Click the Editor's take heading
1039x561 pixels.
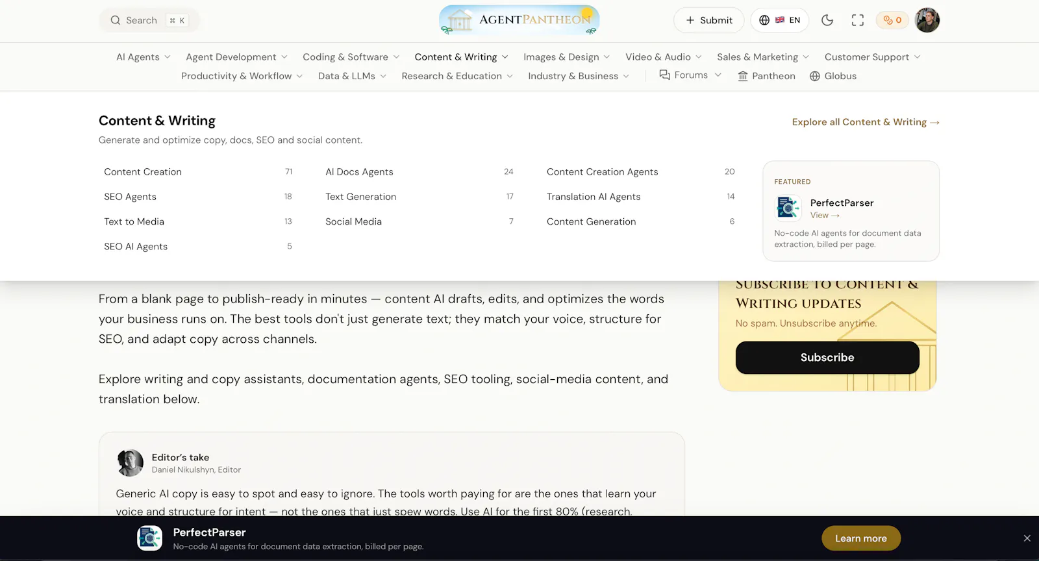coord(181,458)
